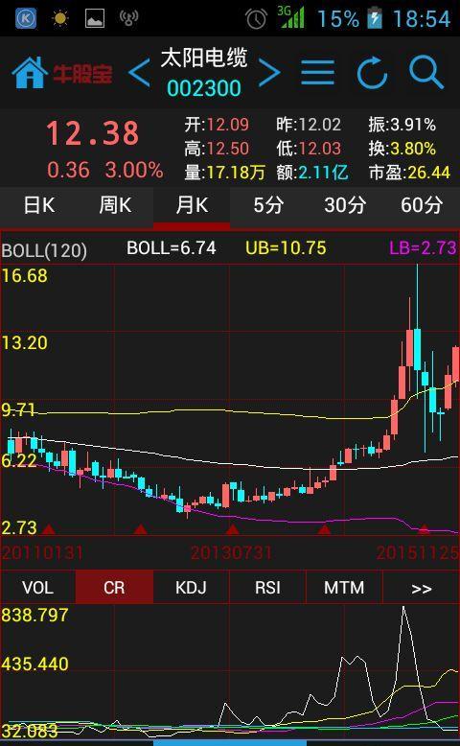Show the MTM indicator
460x746 pixels.
[344, 588]
